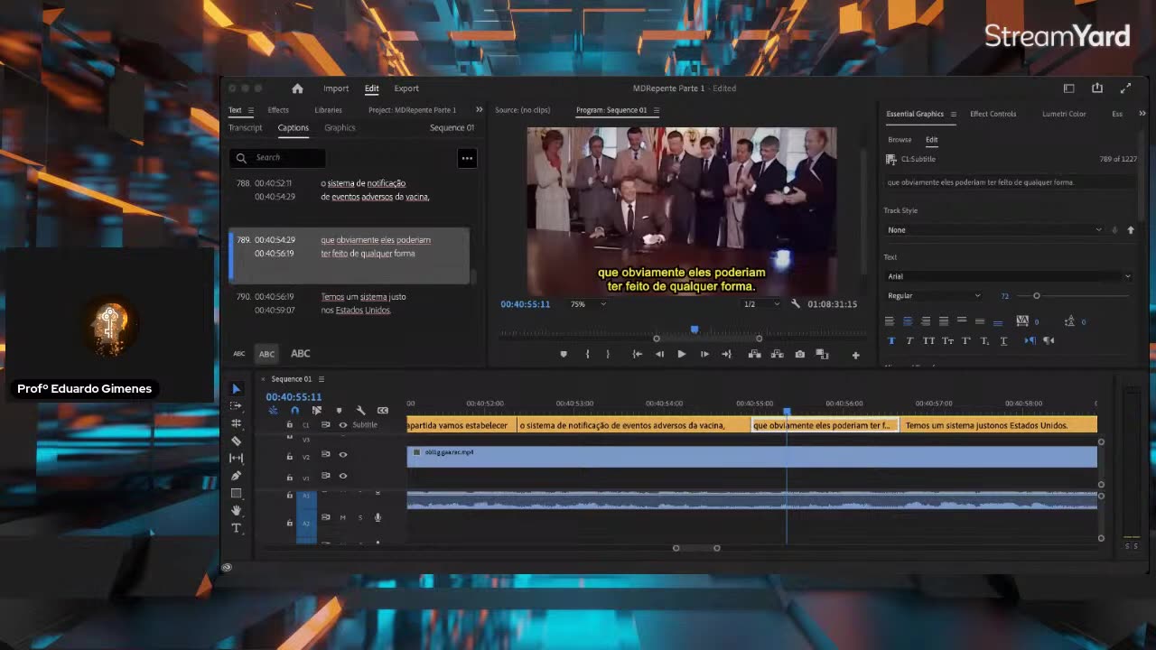The height and width of the screenshot is (650, 1156).
Task: Click the Extract button in Program monitor
Action: pyautogui.click(x=777, y=355)
